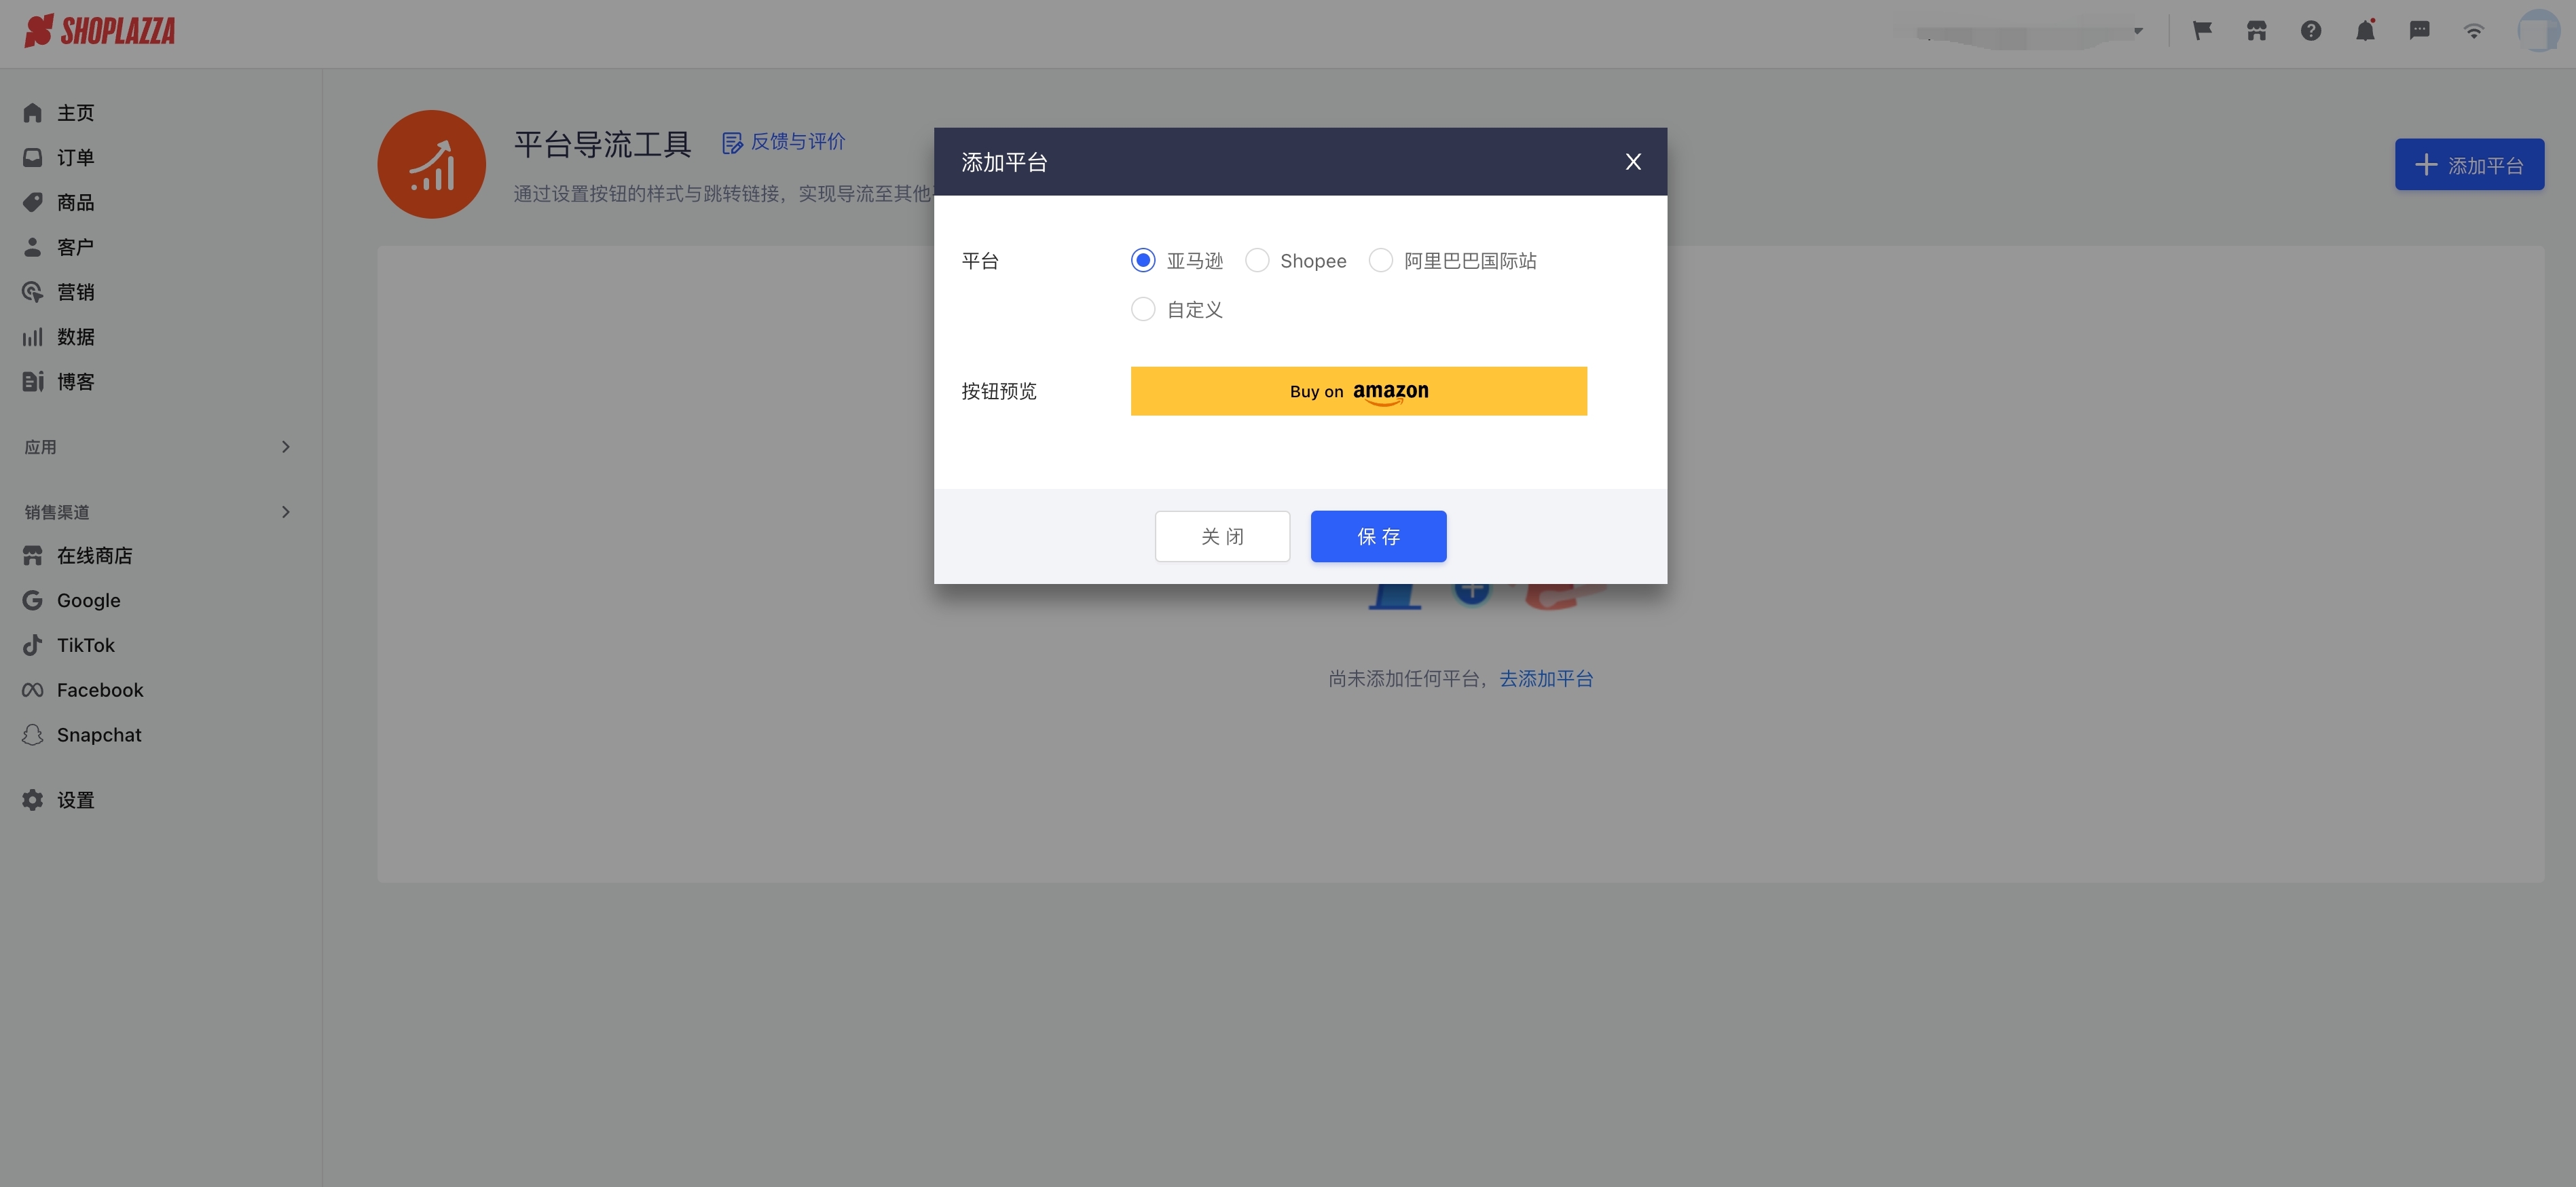
Task: Go to 订单 in sidebar
Action: pos(75,158)
